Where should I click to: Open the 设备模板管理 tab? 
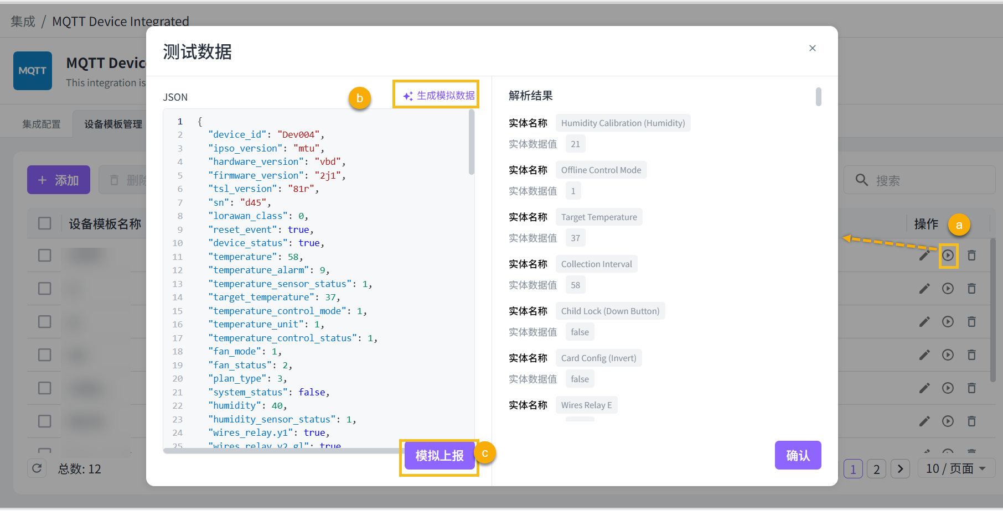[113, 124]
